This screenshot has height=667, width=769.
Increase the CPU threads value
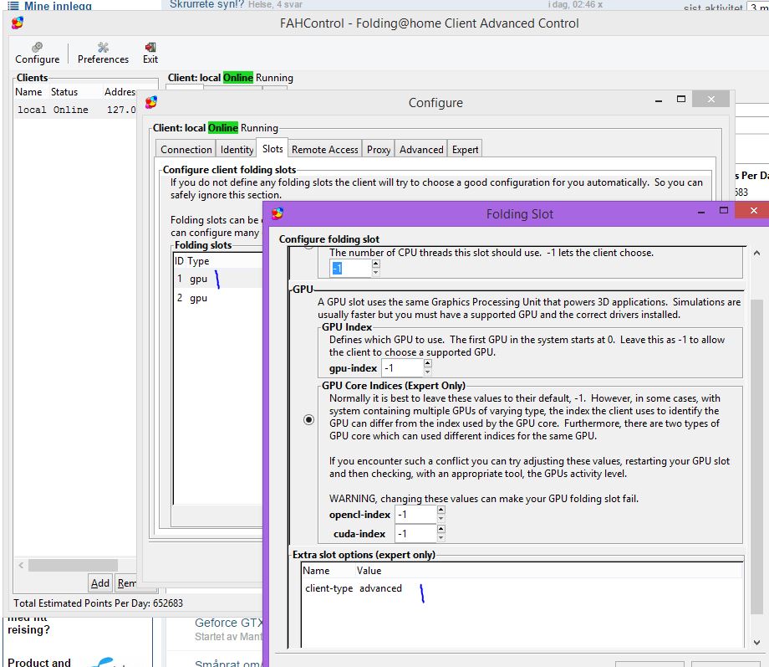coord(375,264)
